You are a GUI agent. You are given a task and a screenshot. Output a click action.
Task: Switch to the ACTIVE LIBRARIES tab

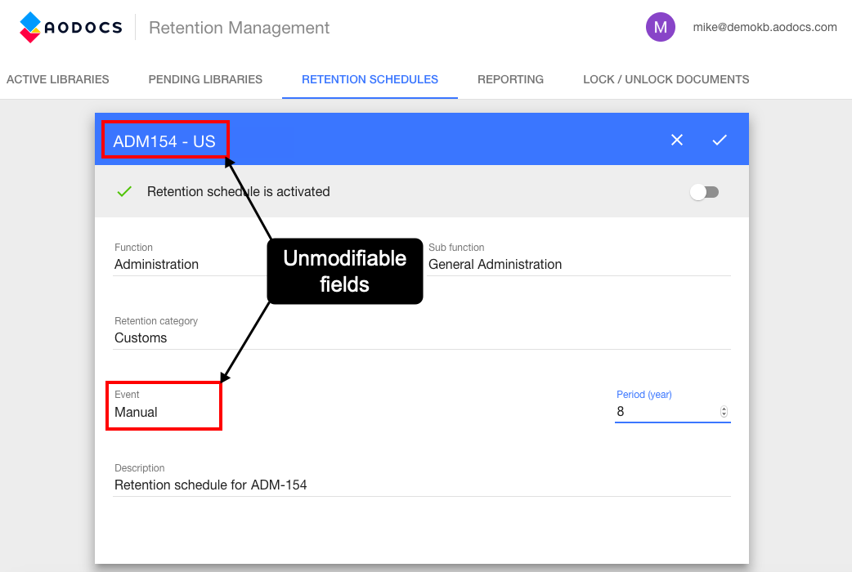click(x=57, y=79)
